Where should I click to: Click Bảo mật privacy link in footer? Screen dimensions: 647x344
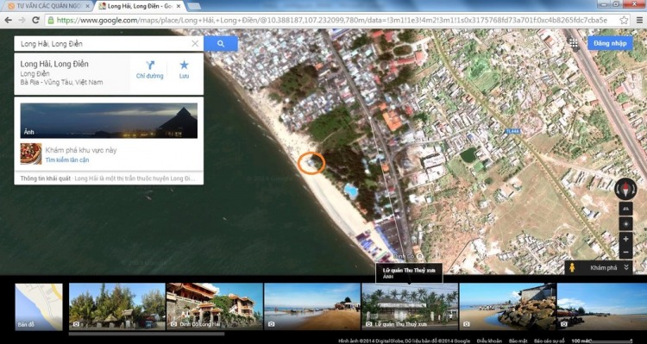[x=518, y=341]
